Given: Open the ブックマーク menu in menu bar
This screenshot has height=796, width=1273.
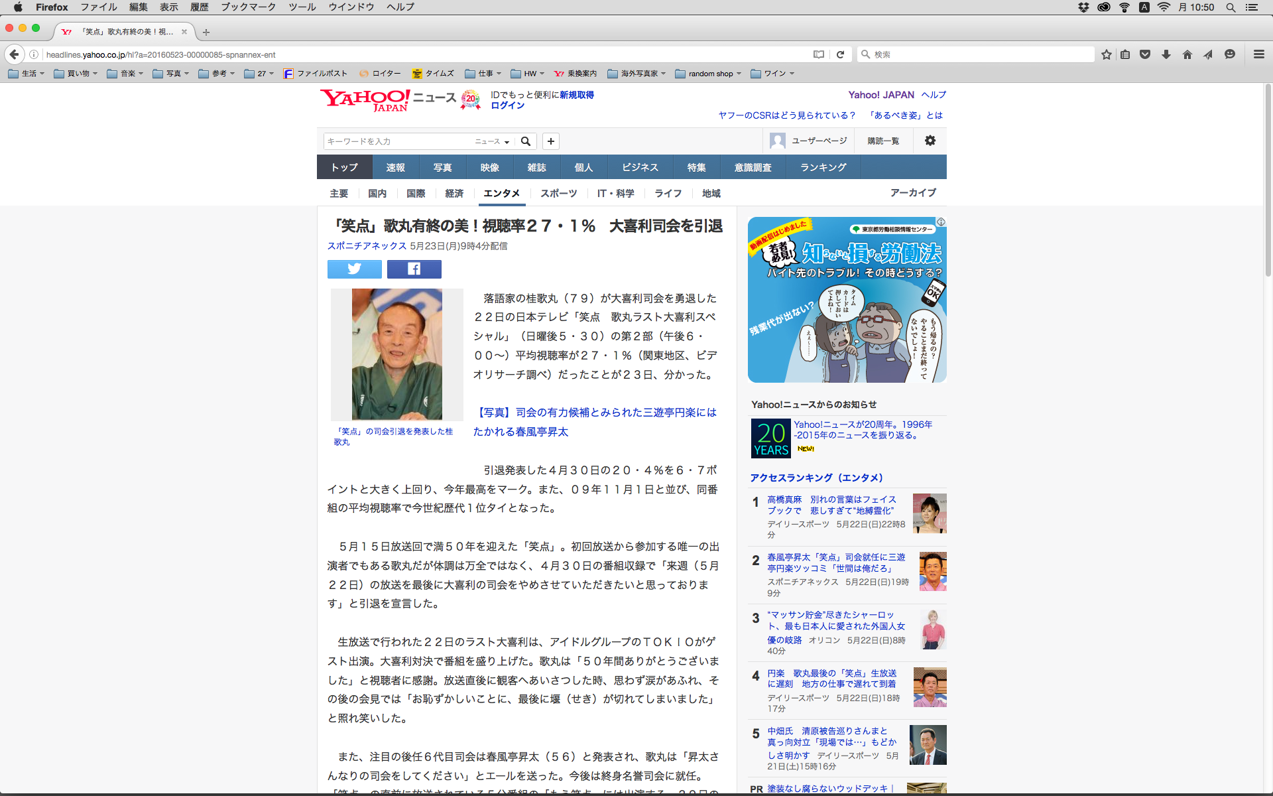Looking at the screenshot, I should (x=248, y=7).
